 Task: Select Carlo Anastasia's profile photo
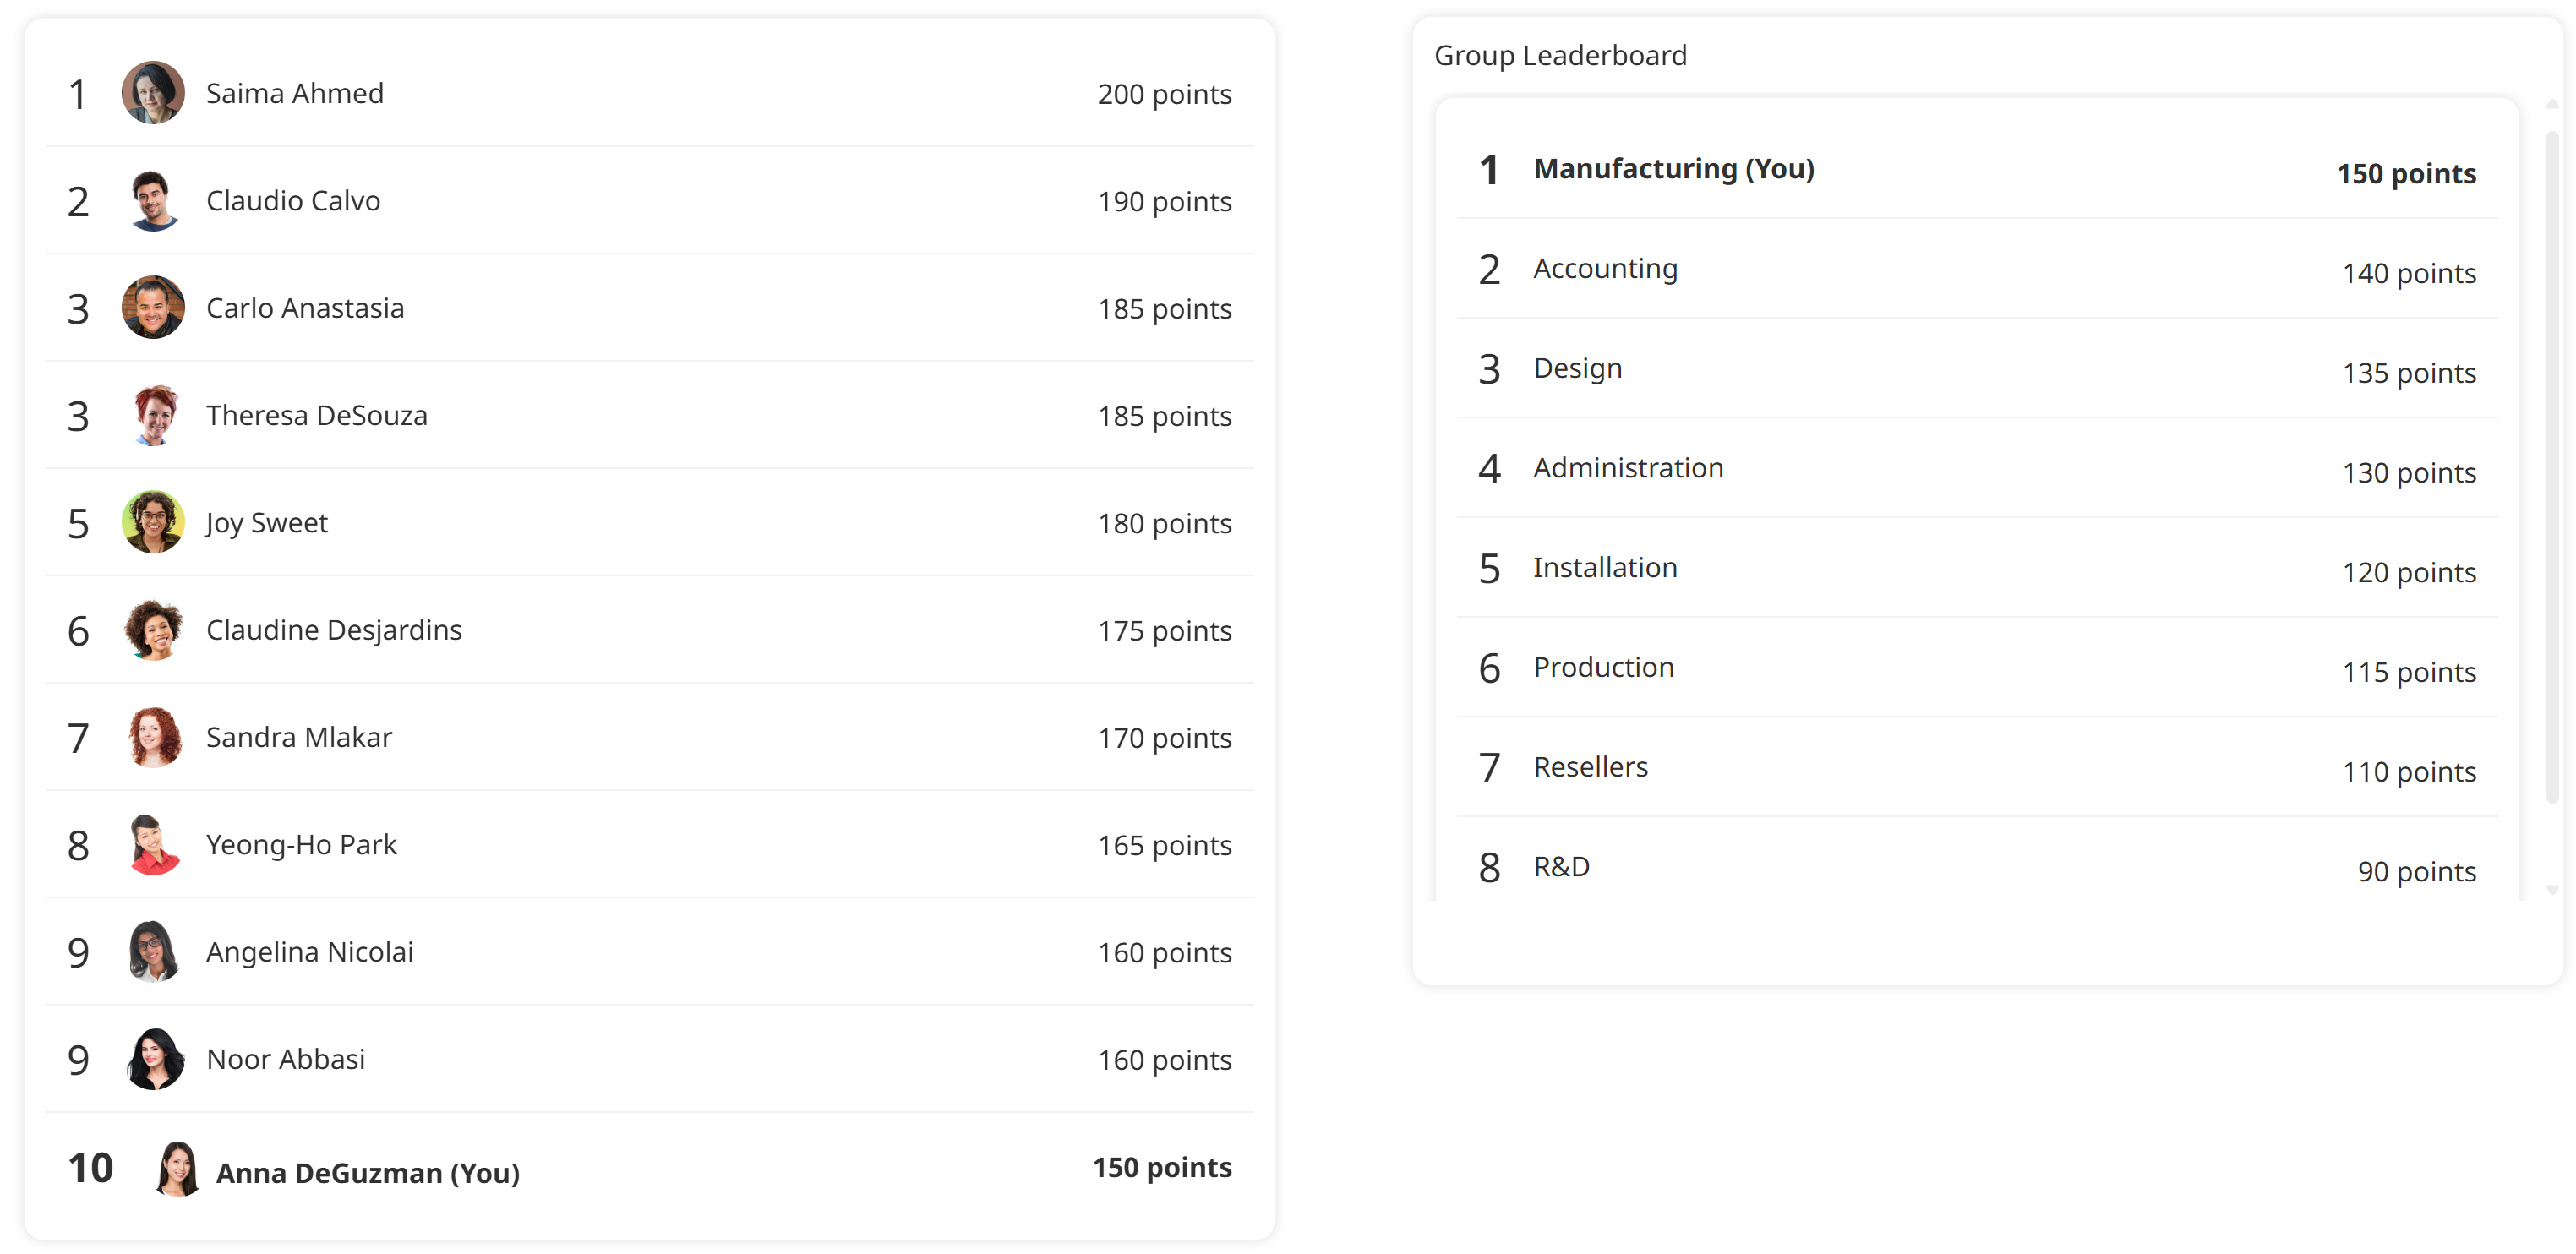tap(153, 308)
